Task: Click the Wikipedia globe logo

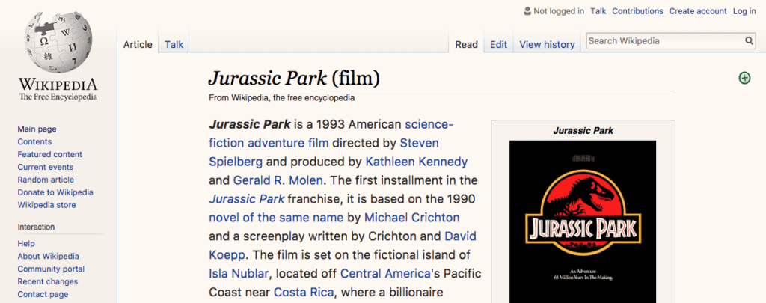Action: pos(58,39)
